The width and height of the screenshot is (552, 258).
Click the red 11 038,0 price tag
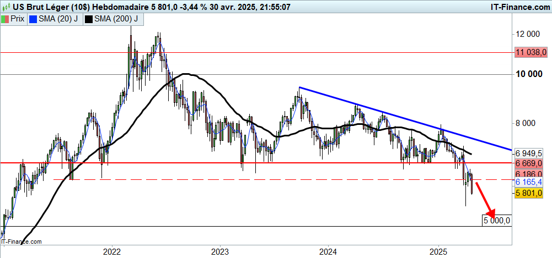click(x=531, y=52)
